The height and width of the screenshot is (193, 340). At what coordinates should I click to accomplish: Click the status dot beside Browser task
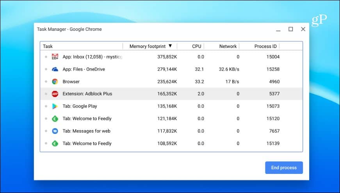46,81
